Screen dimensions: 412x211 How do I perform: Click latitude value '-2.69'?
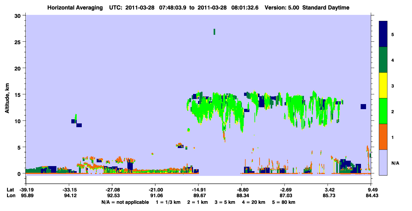pos(285,190)
